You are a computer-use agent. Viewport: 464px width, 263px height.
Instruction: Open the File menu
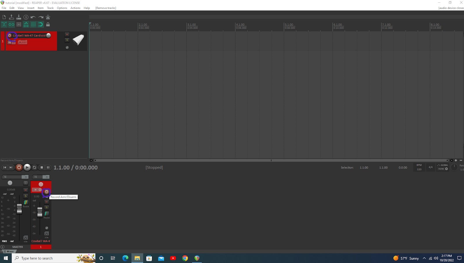[4, 8]
